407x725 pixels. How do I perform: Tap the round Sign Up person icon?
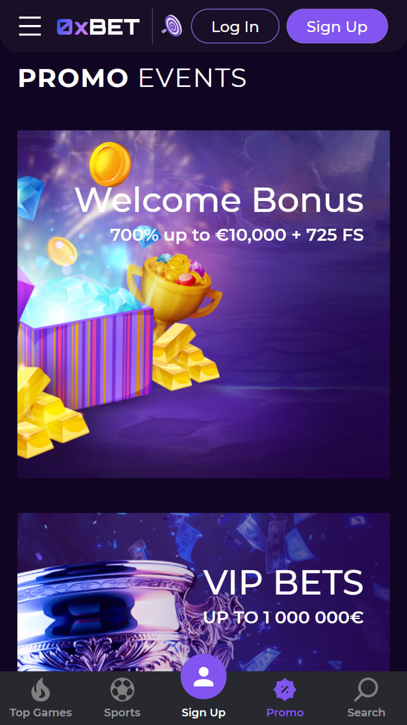pos(203,677)
